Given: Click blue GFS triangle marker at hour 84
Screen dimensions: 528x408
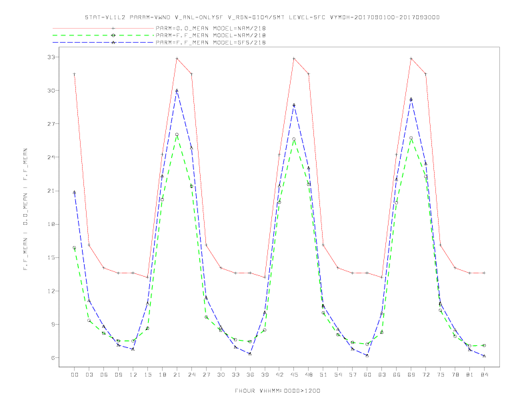Looking at the screenshot, I should (484, 356).
